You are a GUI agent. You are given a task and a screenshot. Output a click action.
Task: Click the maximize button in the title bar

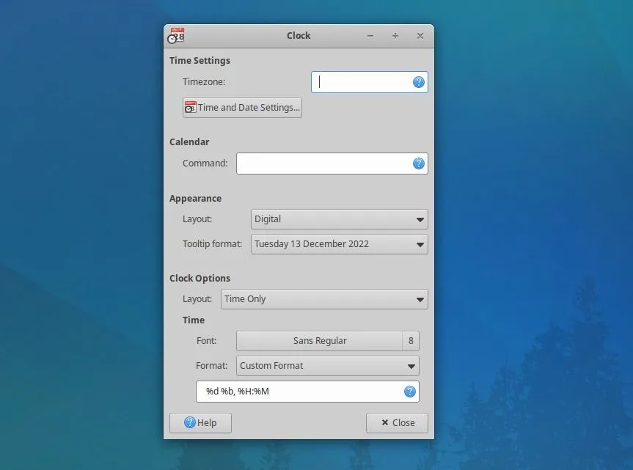pyautogui.click(x=395, y=35)
